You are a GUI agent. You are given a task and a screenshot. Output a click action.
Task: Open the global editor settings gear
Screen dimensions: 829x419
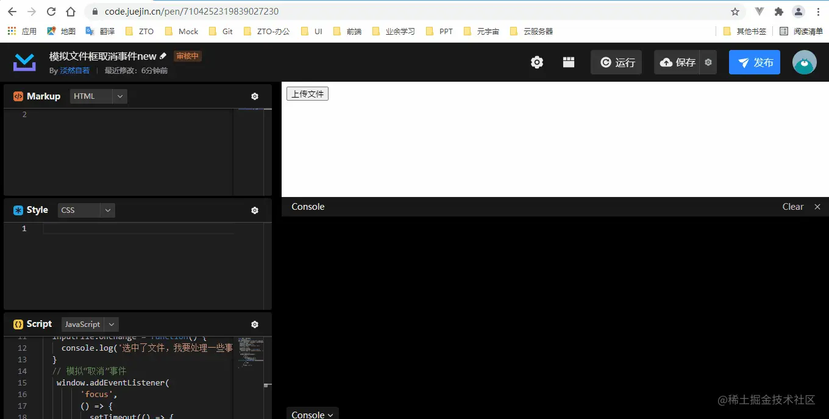(x=536, y=62)
